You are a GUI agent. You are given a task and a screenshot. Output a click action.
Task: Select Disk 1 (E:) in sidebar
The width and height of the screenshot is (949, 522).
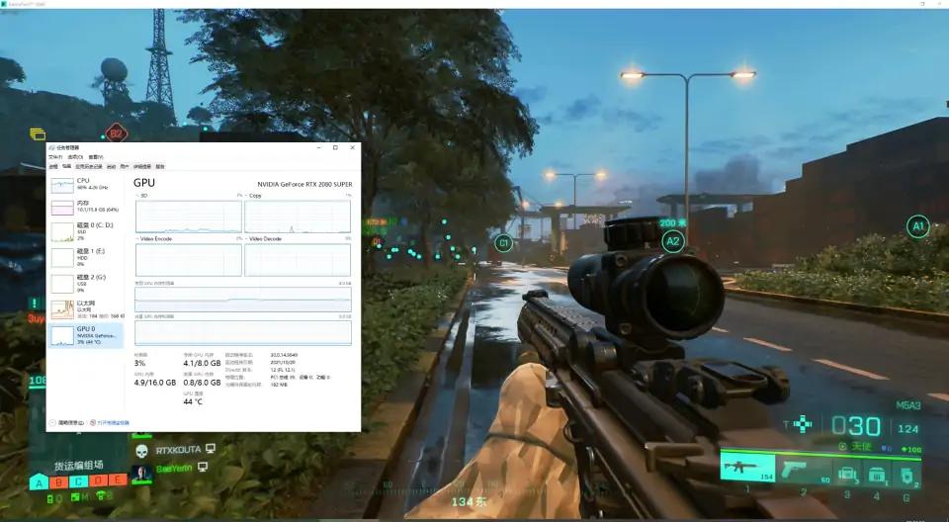pos(85,257)
